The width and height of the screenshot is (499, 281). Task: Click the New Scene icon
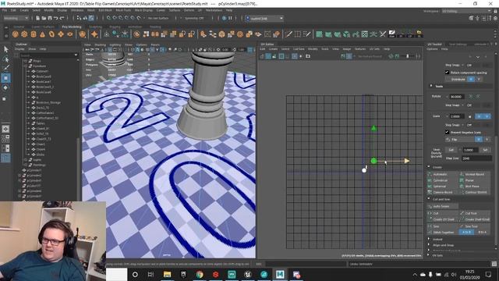pos(37,18)
